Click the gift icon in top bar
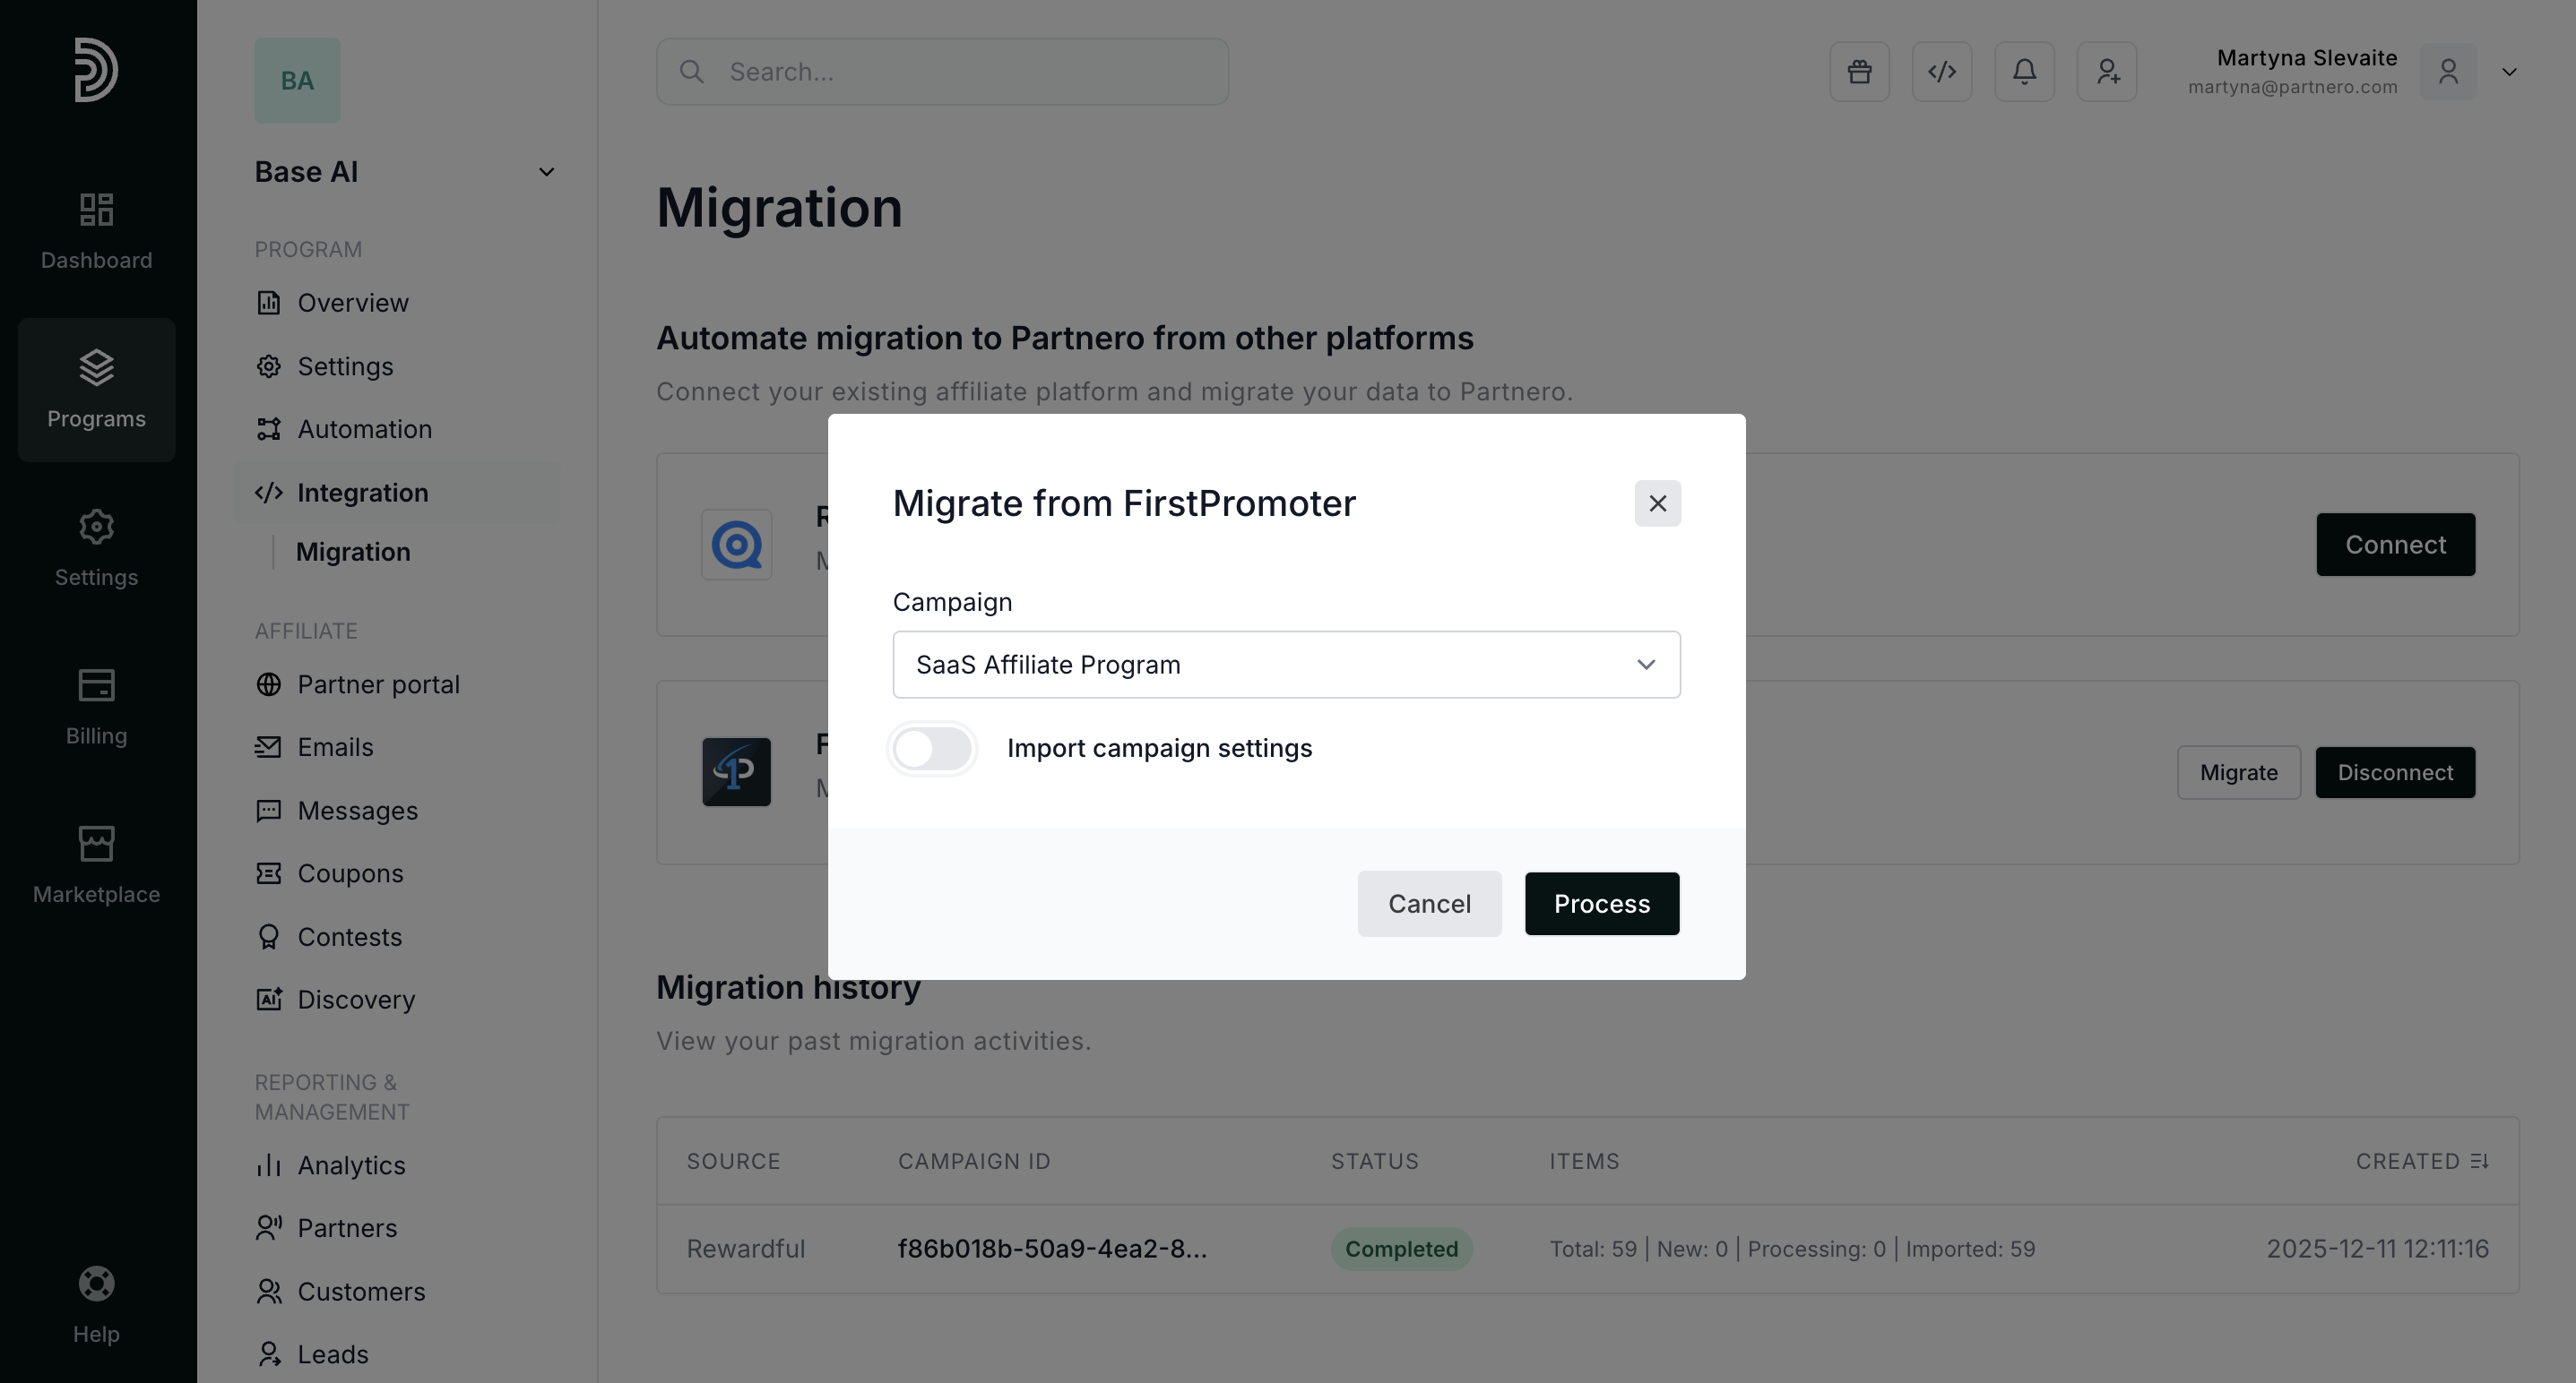This screenshot has width=2576, height=1383. click(1859, 72)
